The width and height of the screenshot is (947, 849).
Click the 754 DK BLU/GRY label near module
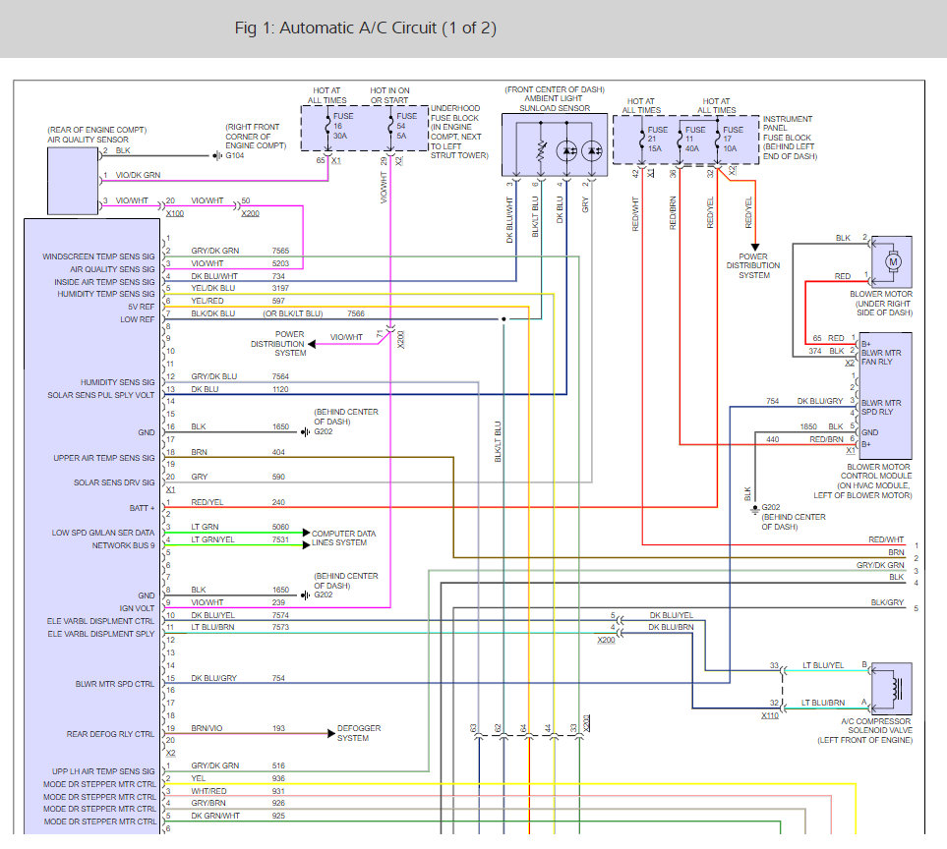[804, 401]
